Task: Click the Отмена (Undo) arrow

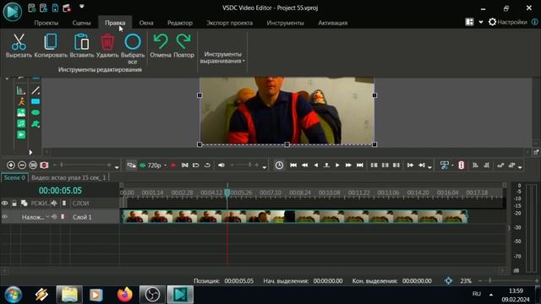Action: tap(161, 41)
